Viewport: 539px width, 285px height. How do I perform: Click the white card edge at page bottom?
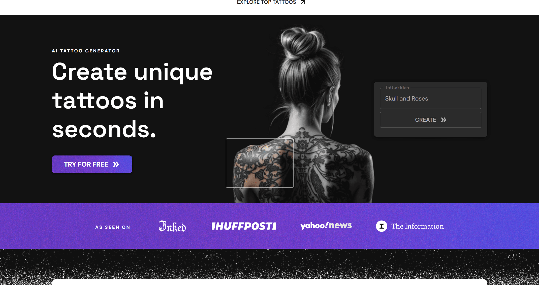point(269,282)
